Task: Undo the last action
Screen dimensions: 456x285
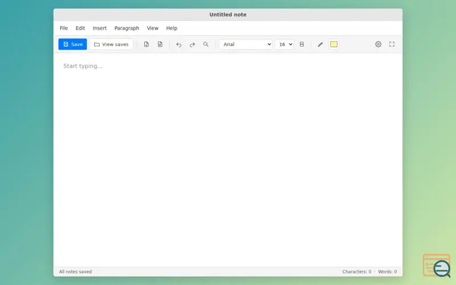Action: click(x=178, y=44)
